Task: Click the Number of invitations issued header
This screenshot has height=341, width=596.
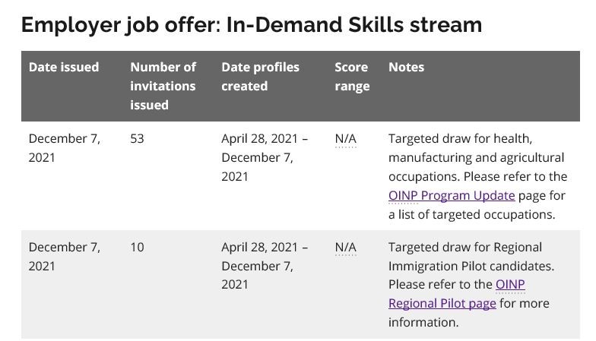Action: click(163, 87)
